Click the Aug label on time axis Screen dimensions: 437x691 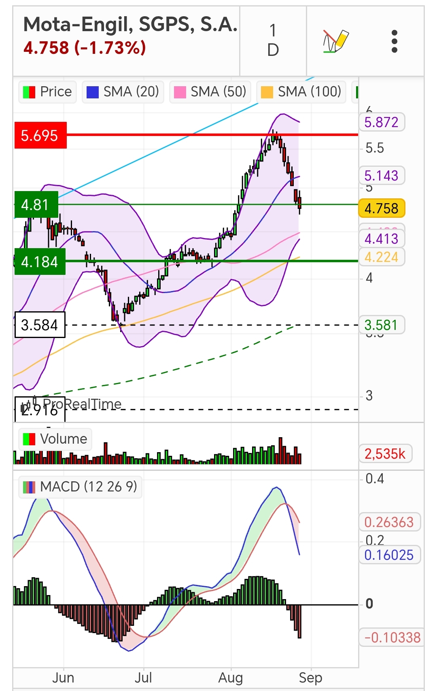click(x=231, y=677)
